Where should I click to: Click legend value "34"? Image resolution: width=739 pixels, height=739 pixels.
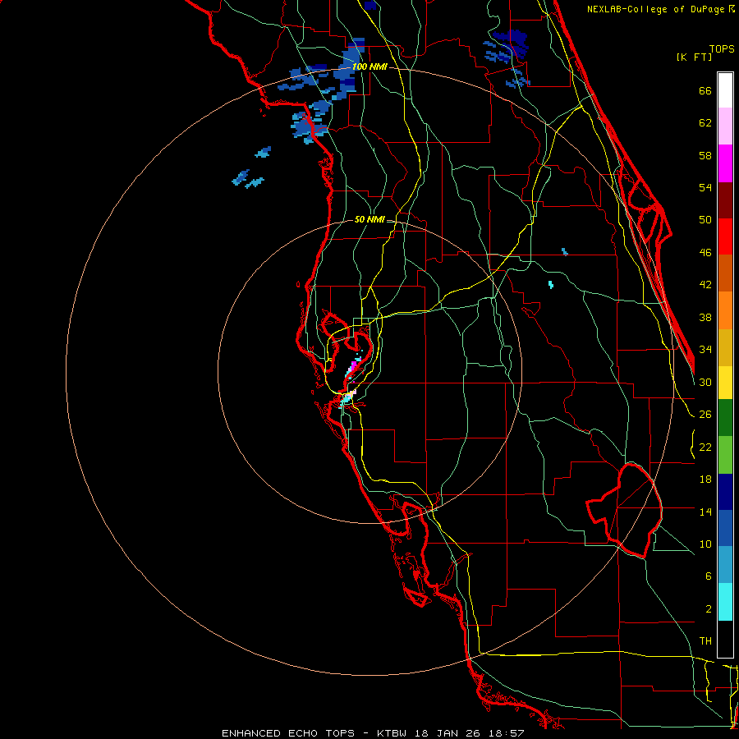pyautogui.click(x=705, y=350)
